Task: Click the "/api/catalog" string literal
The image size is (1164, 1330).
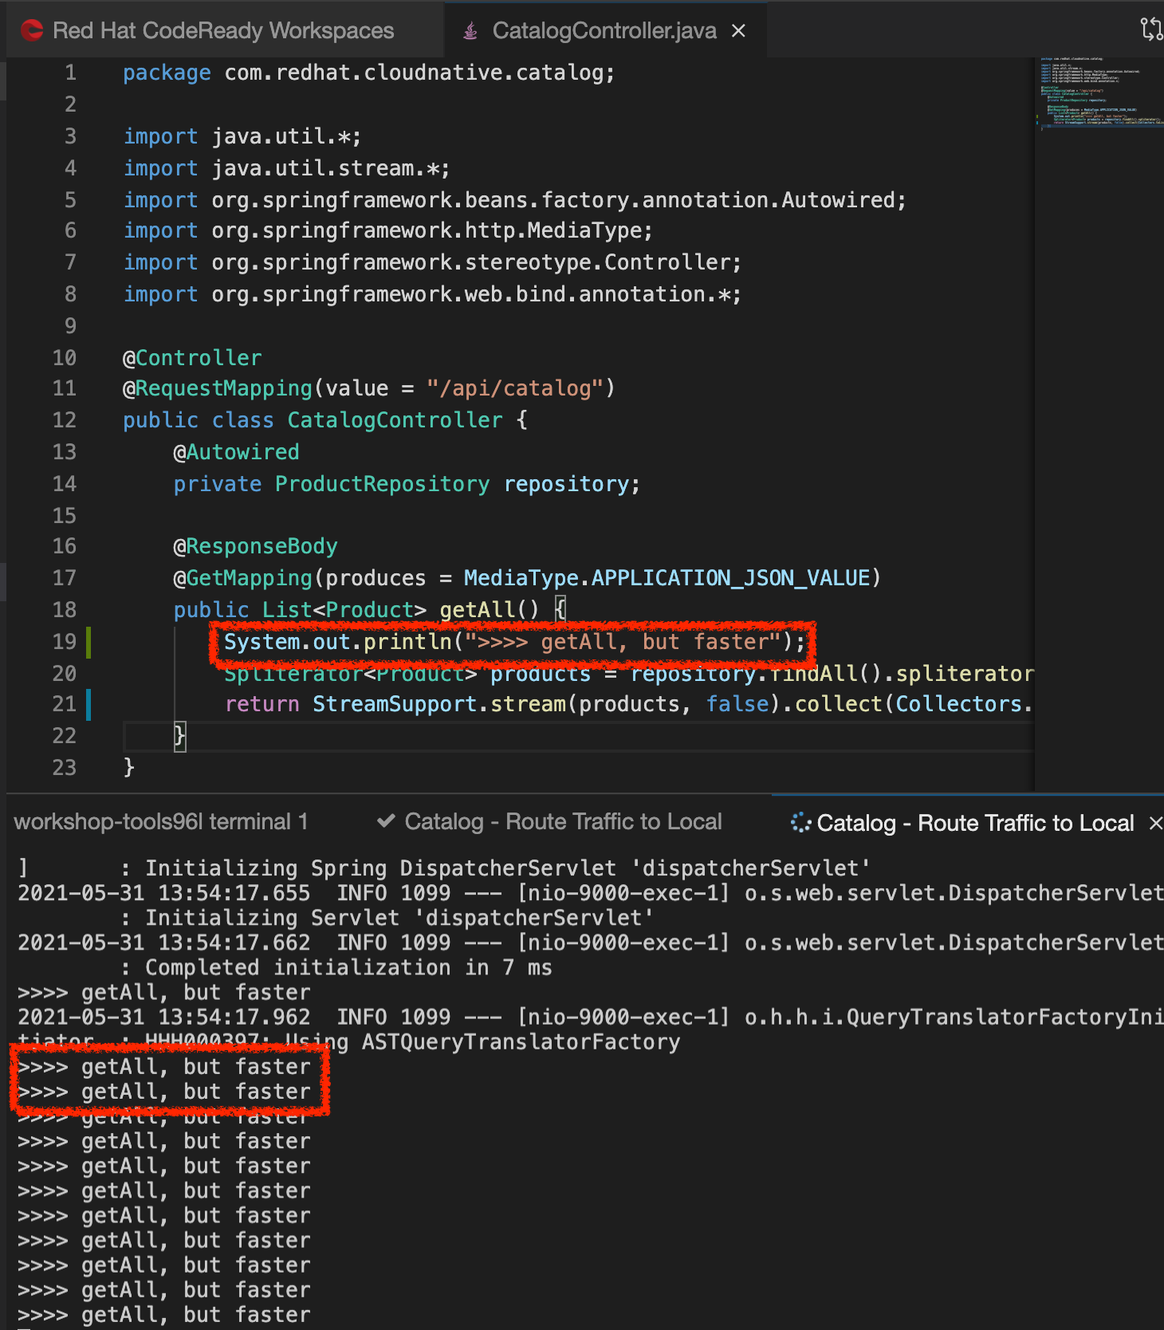Action: (x=515, y=388)
